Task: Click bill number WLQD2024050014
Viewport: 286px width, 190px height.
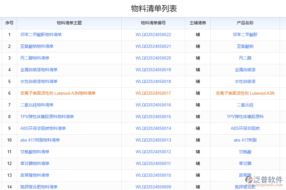Action: click(153, 128)
